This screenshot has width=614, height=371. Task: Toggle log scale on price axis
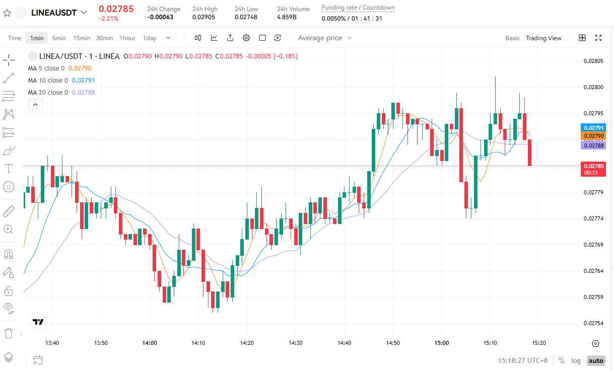[x=576, y=360]
